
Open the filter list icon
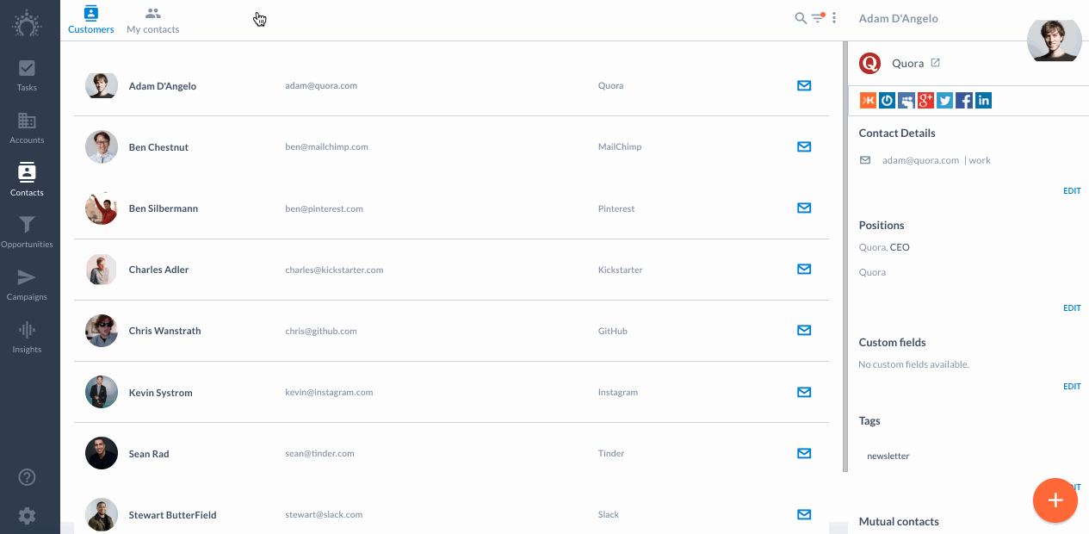point(818,18)
